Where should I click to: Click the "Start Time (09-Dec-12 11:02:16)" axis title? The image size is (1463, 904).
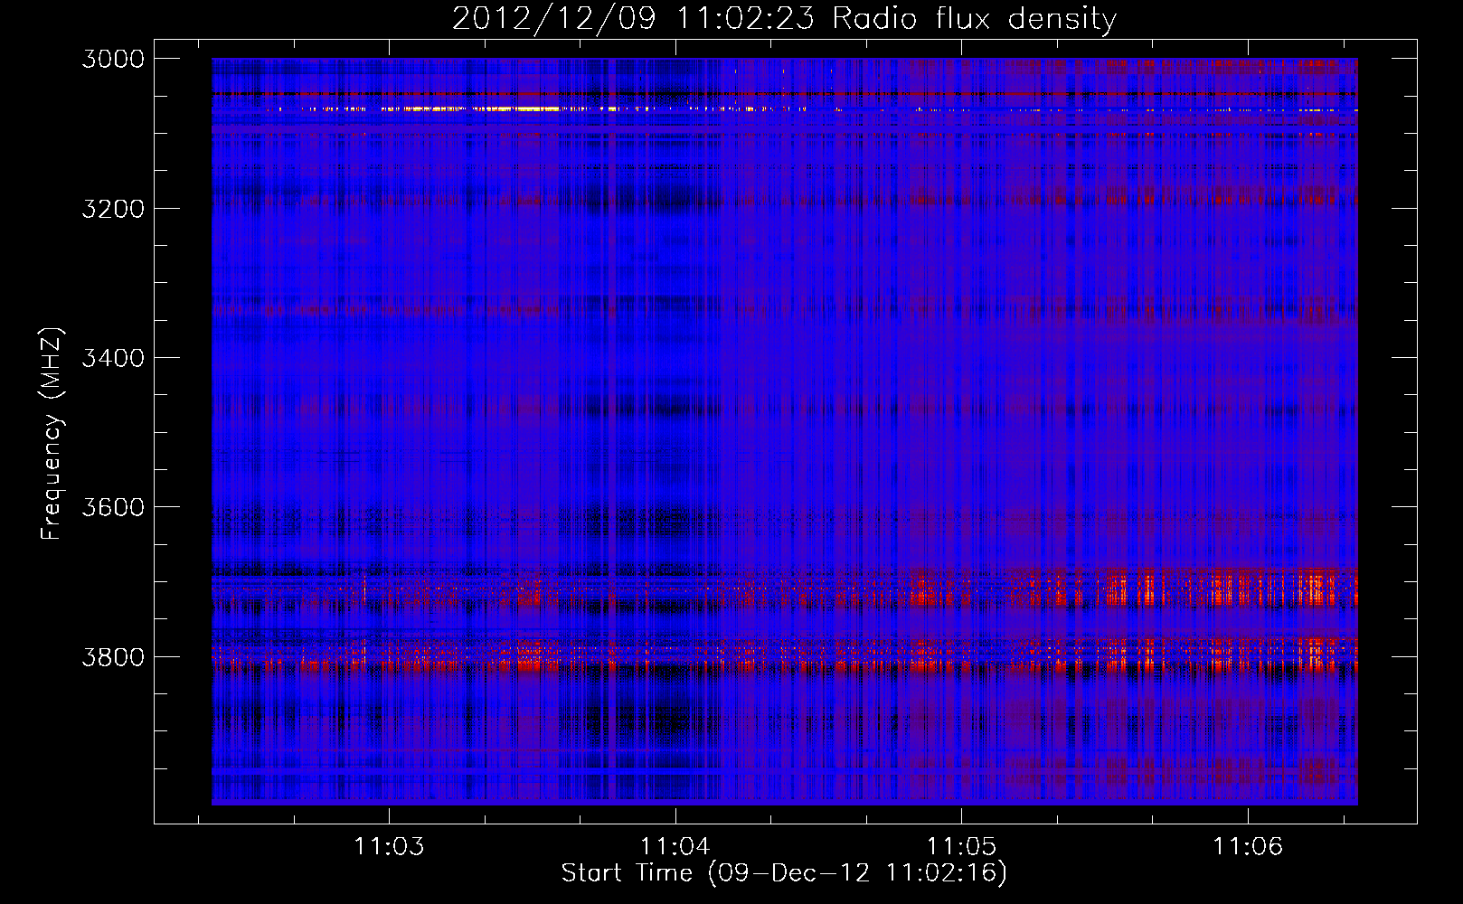(784, 873)
